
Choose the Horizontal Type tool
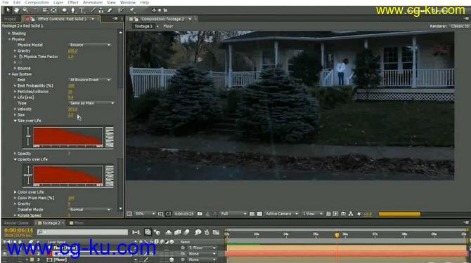(82, 11)
